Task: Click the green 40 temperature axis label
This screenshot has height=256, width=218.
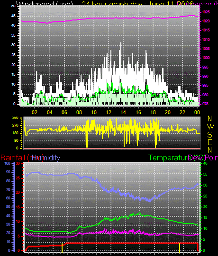Action: coord(205,163)
